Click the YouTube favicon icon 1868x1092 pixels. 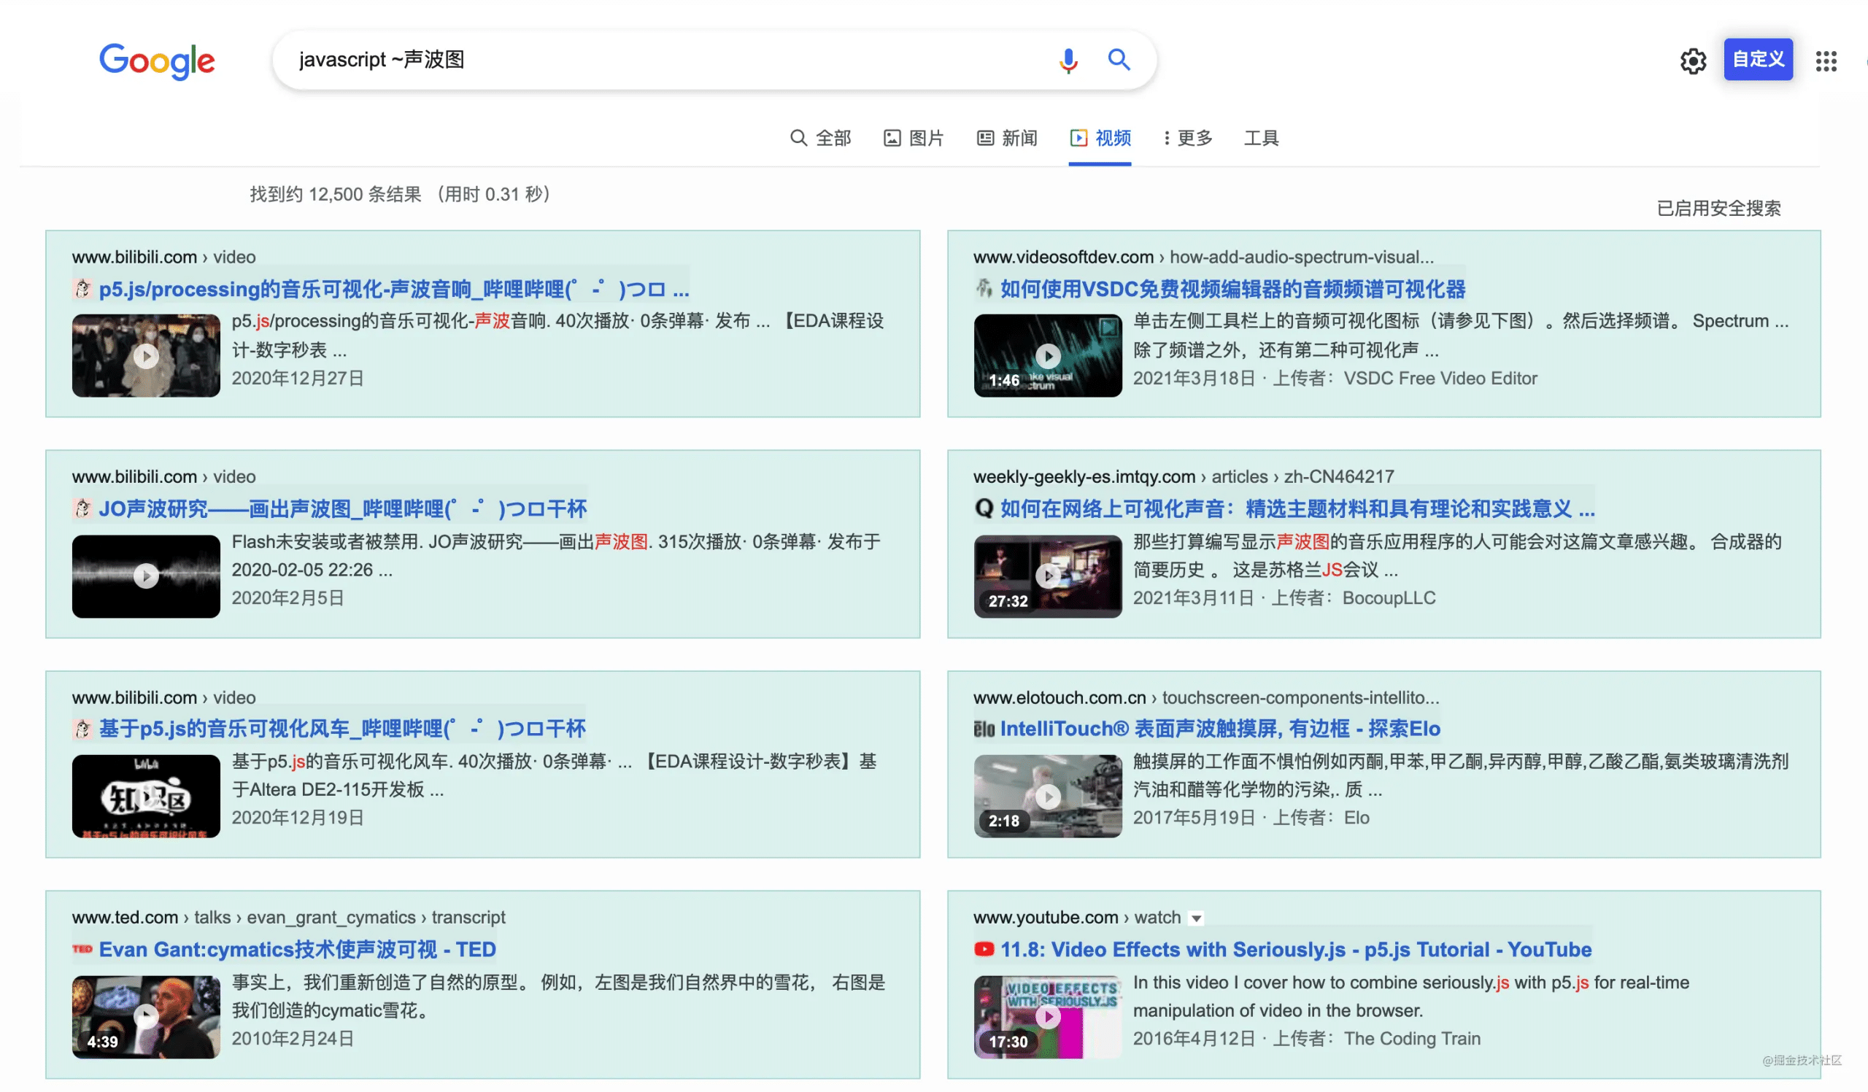pos(984,949)
